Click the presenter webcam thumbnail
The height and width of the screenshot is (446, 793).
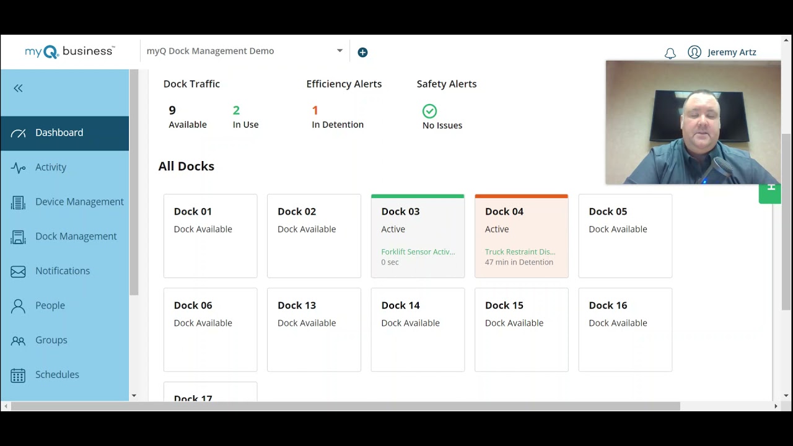693,123
